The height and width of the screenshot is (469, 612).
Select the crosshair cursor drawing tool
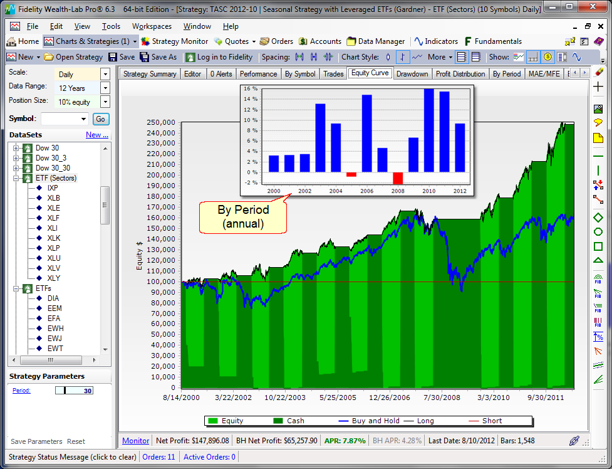(x=598, y=87)
